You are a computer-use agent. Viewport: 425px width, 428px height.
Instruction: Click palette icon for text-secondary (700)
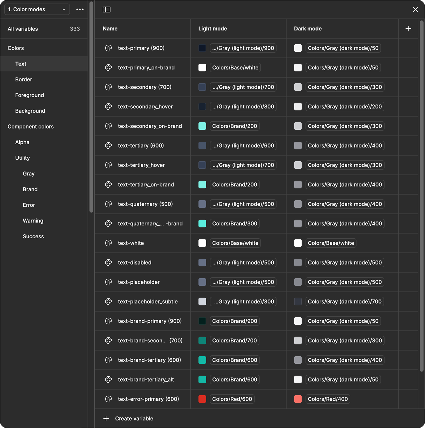[108, 87]
